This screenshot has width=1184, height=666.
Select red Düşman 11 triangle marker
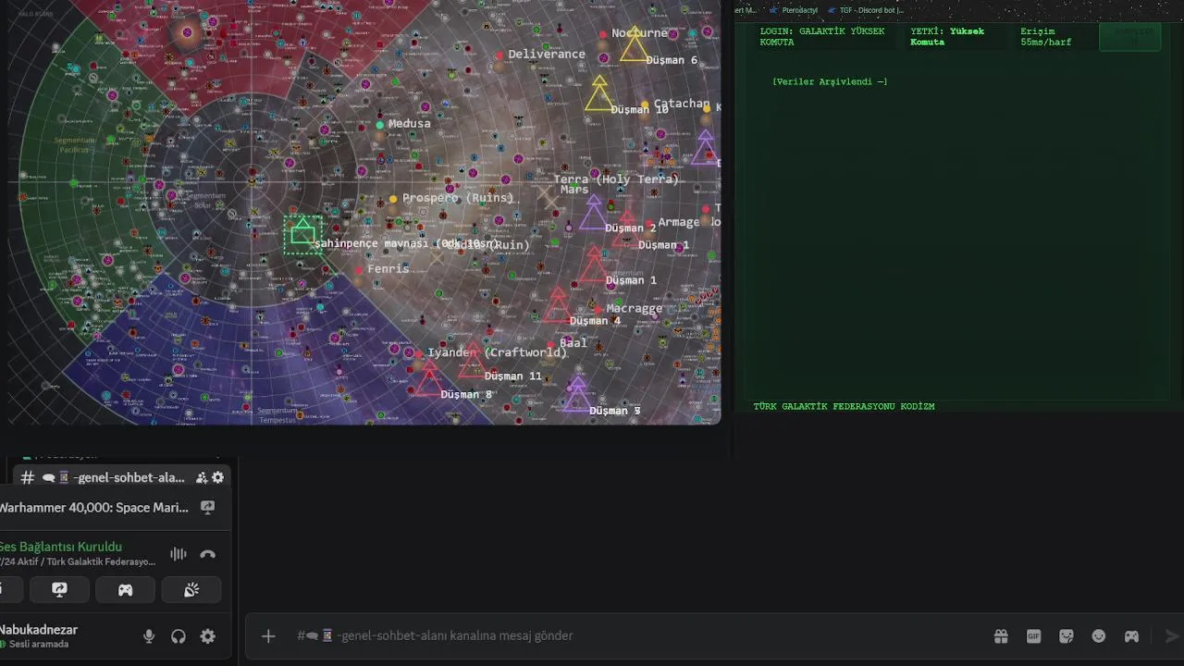473,361
